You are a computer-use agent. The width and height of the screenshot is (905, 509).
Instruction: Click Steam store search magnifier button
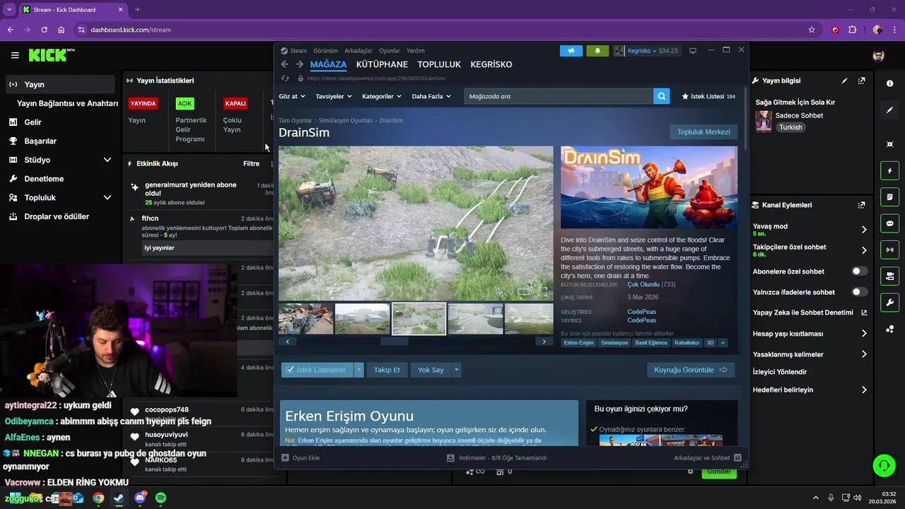661,96
